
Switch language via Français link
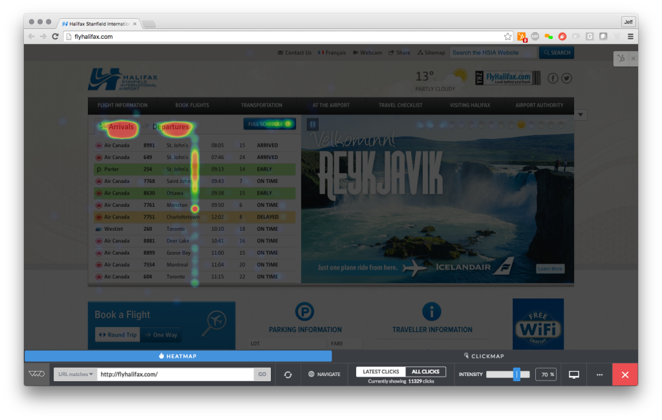(332, 53)
